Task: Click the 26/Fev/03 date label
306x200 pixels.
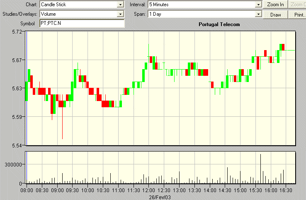Action: pyautogui.click(x=160, y=197)
